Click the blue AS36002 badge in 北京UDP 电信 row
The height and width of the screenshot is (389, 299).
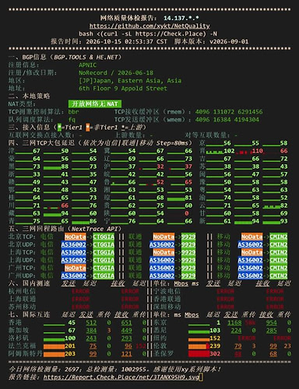click(73, 244)
